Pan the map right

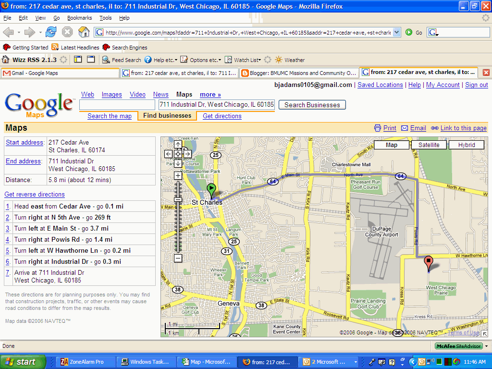tap(187, 154)
